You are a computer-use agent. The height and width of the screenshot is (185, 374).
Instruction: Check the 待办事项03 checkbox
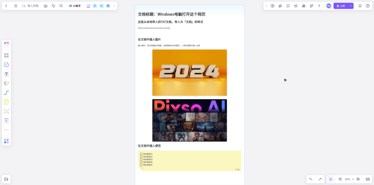pyautogui.click(x=141, y=159)
